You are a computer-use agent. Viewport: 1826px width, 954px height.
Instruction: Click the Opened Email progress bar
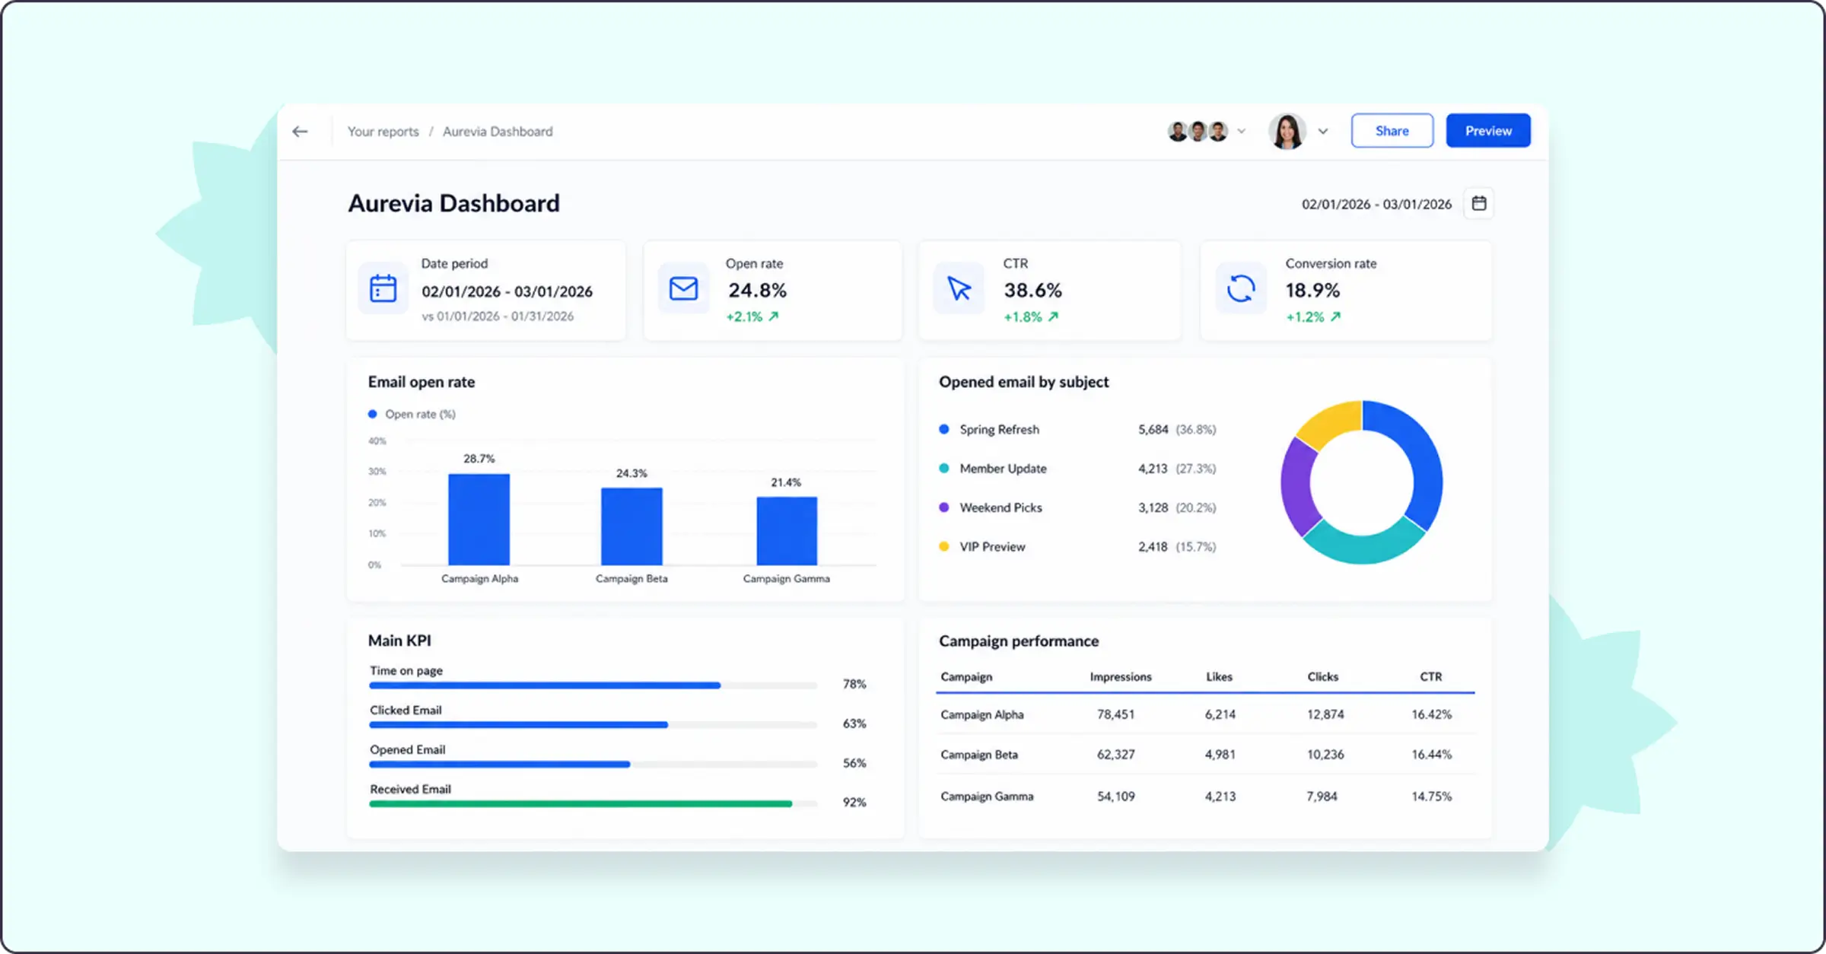click(x=593, y=765)
